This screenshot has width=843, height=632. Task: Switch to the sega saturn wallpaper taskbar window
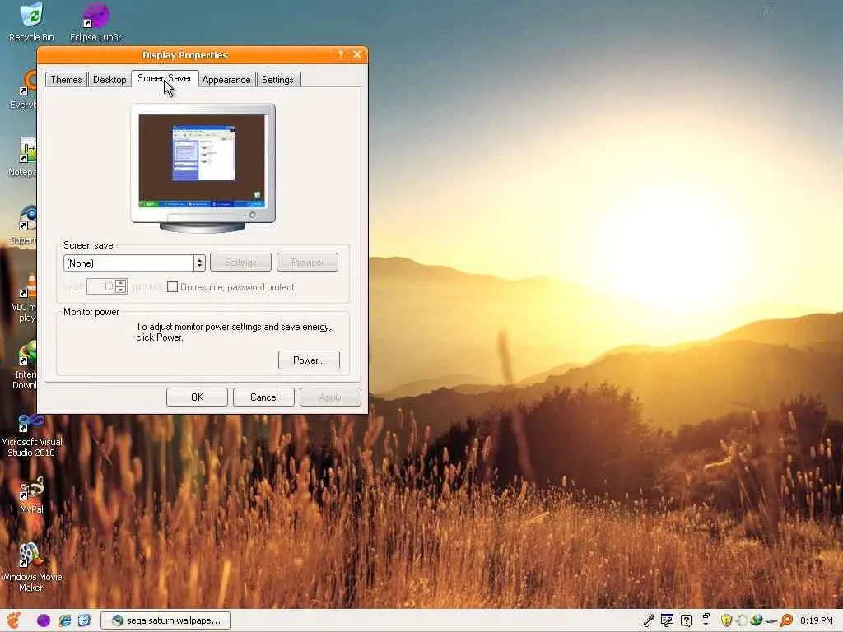point(165,620)
